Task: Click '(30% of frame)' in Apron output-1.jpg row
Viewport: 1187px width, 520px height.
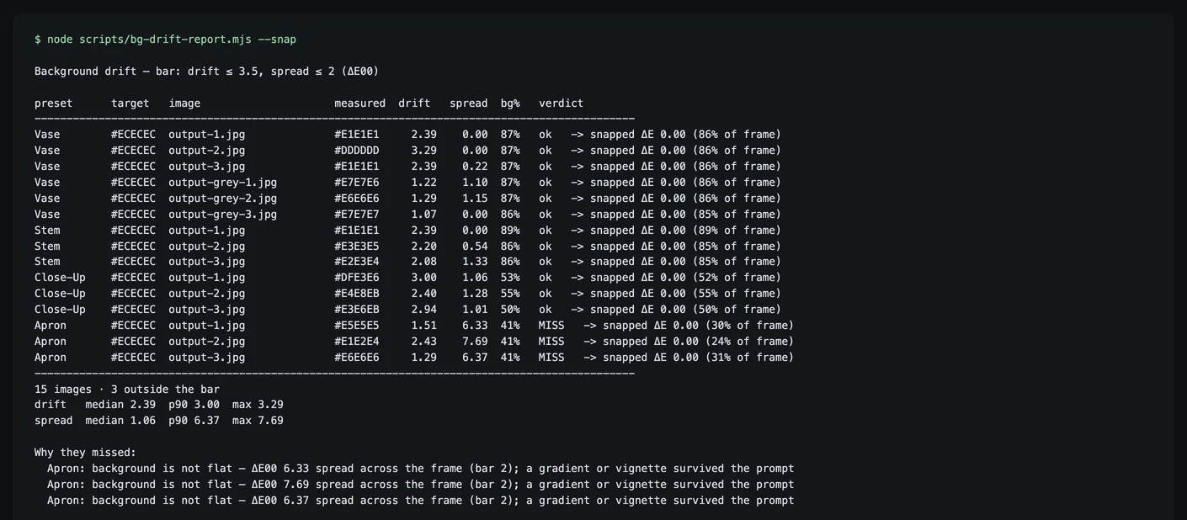Action: tap(750, 326)
